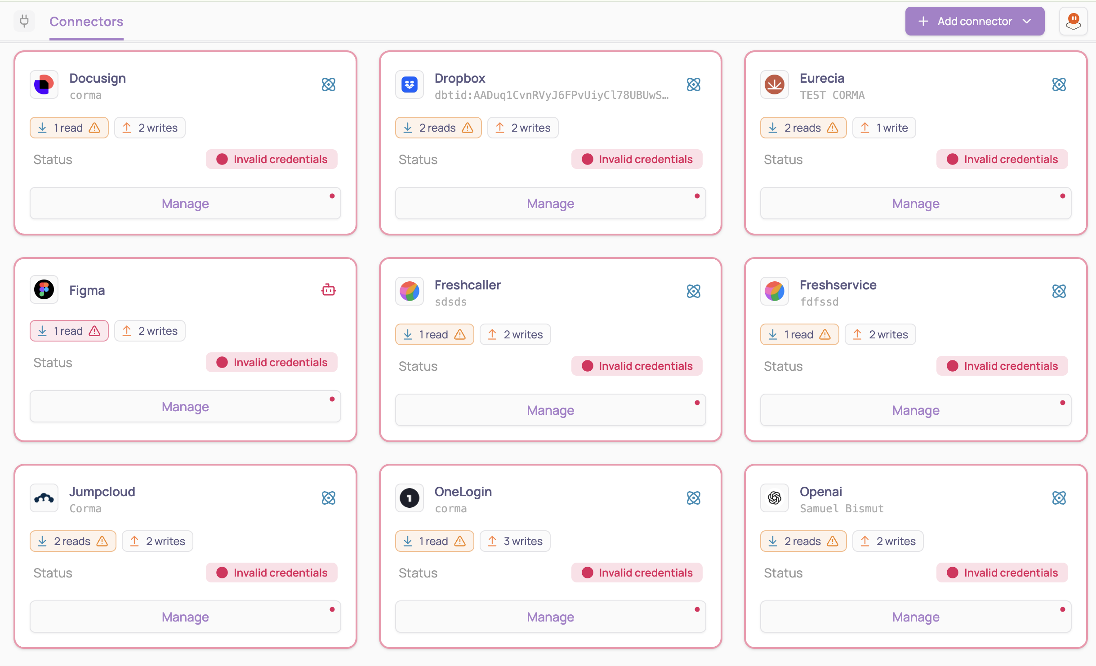Open the user avatar menu
Screen dimensions: 1096x666
(1074, 21)
